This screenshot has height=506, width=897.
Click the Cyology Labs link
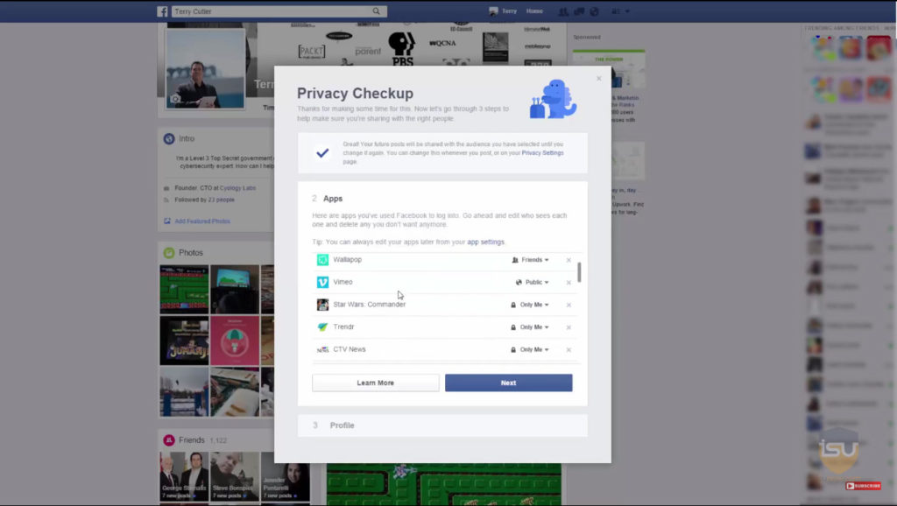pos(237,188)
